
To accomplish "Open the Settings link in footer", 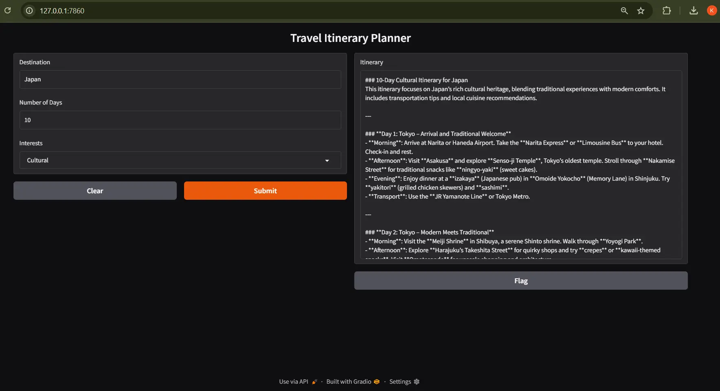I will [400, 382].
